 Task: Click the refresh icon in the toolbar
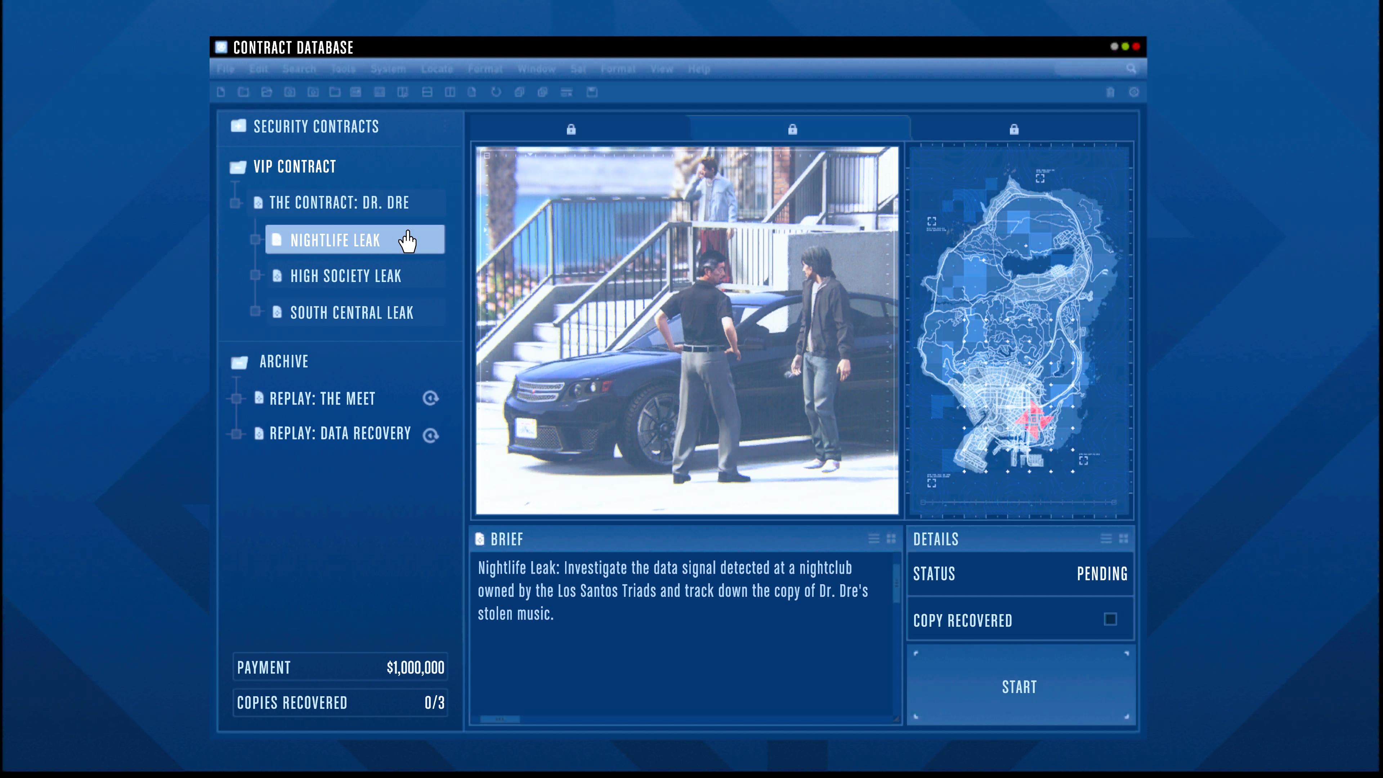coord(496,92)
